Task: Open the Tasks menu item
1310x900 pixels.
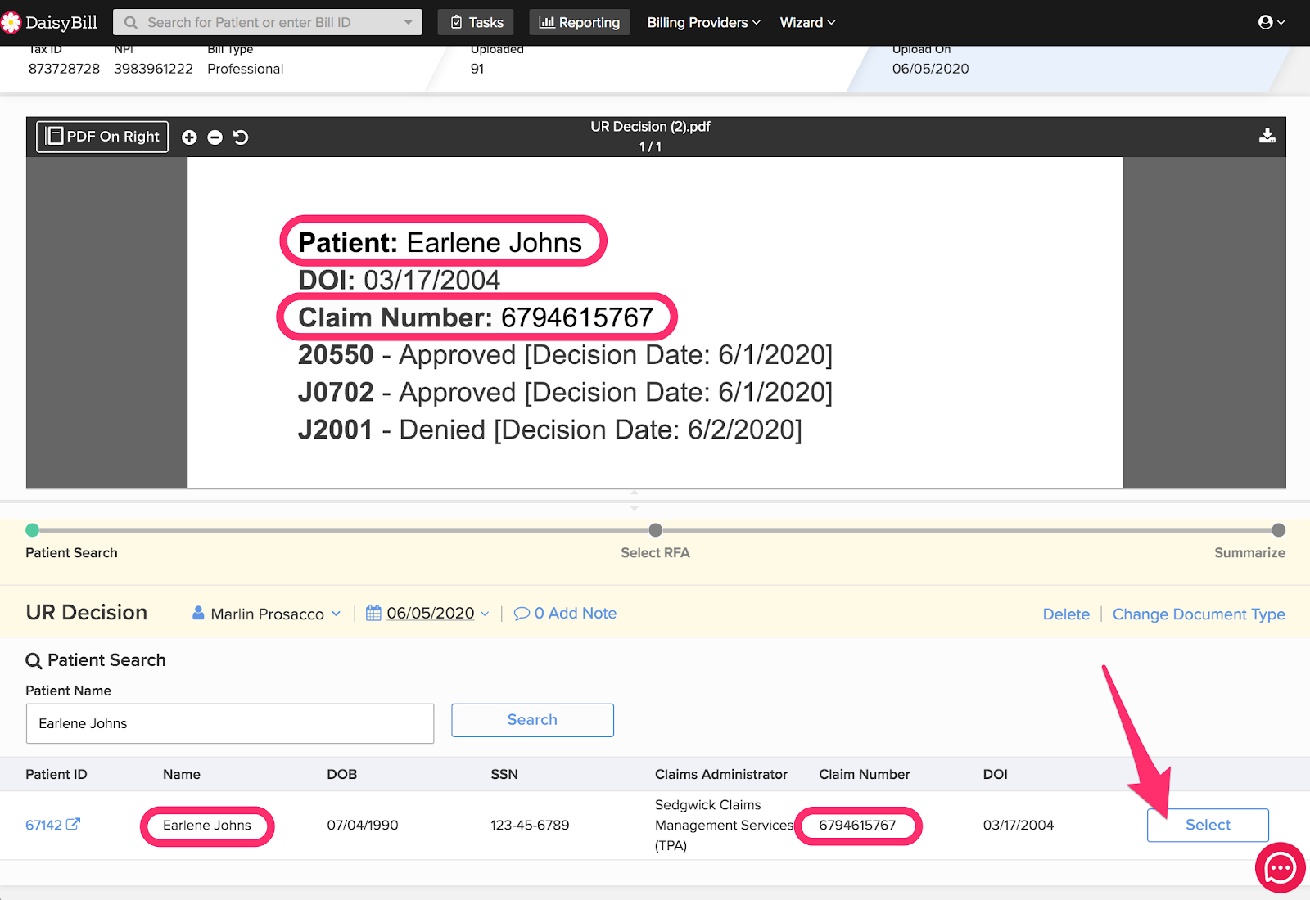Action: (x=476, y=22)
